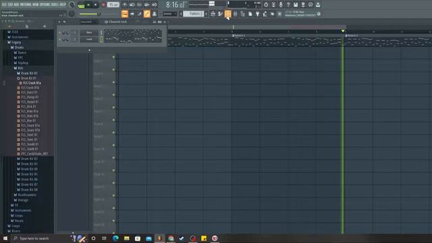The width and height of the screenshot is (432, 243).
Task: Open the OPTIONS menu
Action: (45, 5)
